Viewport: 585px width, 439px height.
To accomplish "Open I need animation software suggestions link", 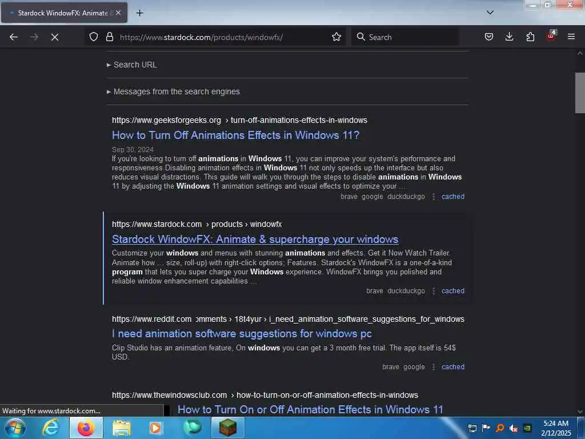I will coord(242,333).
